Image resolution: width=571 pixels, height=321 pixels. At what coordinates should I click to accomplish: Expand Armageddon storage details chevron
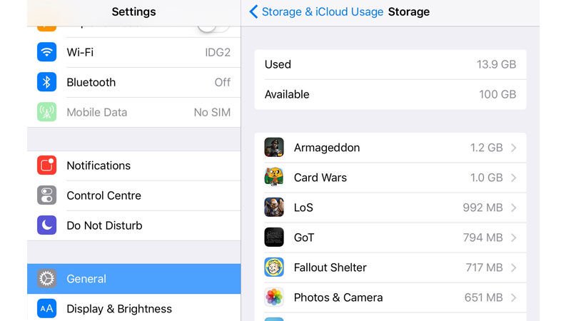point(513,148)
